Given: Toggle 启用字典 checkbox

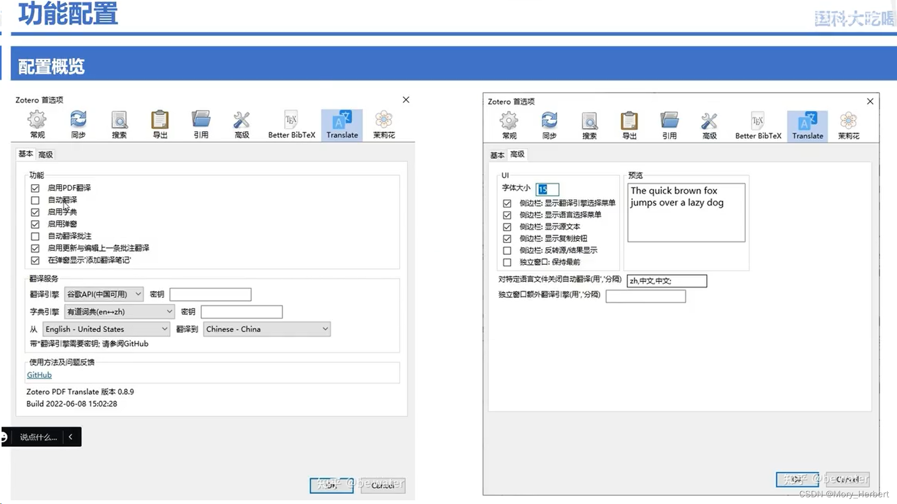Looking at the screenshot, I should (x=35, y=212).
